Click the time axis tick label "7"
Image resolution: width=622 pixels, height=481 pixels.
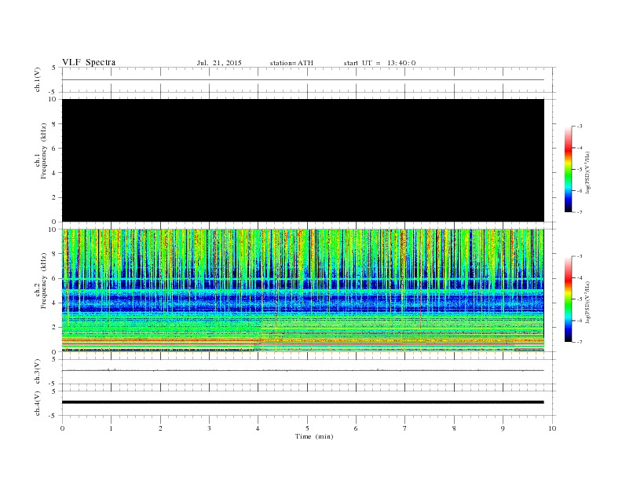click(x=405, y=428)
